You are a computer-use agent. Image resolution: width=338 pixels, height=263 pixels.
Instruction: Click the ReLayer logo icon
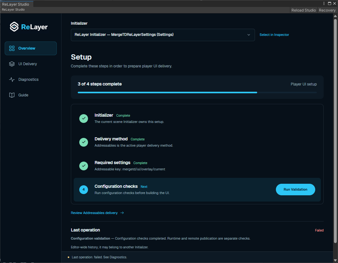pyautogui.click(x=14, y=27)
